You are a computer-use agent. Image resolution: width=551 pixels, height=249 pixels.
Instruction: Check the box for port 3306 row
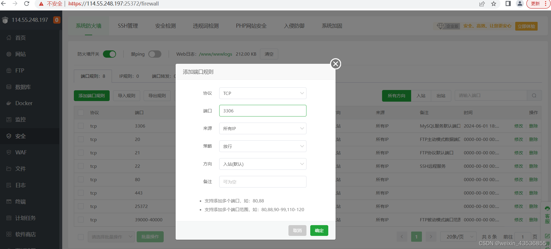tap(81, 126)
